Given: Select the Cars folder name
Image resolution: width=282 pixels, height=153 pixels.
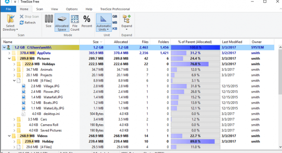Looking at the screenshot, I should pyautogui.click(x=44, y=119).
